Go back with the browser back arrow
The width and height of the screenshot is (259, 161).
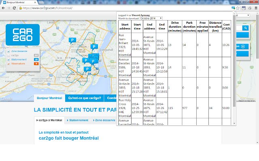coord(3,8)
